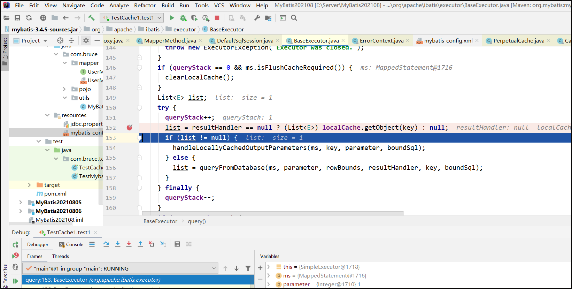Viewport: 572px width, 289px height.
Task: Click Step Out debugger icon
Action: [x=140, y=244]
